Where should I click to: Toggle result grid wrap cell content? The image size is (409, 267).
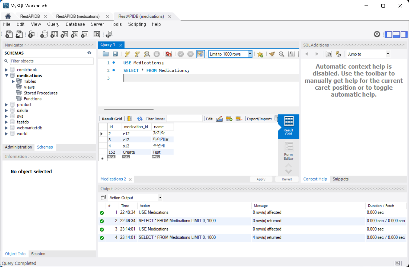129,119
